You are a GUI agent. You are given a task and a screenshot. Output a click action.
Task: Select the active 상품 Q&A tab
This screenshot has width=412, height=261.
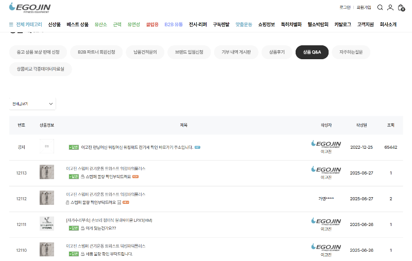tap(312, 52)
